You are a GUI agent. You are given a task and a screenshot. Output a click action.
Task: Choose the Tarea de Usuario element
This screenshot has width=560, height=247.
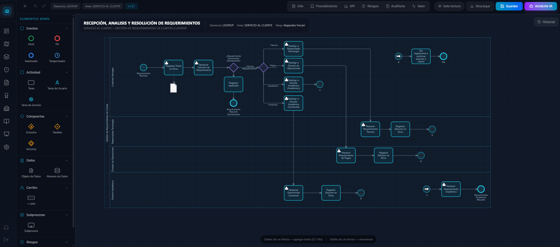coord(57,85)
